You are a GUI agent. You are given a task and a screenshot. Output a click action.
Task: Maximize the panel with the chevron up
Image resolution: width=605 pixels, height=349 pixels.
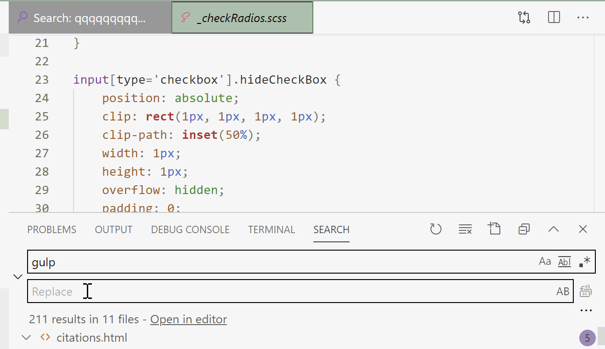click(x=553, y=229)
